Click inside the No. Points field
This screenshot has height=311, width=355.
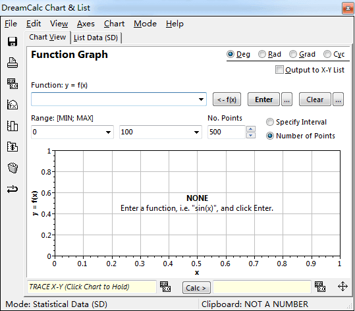[226, 132]
